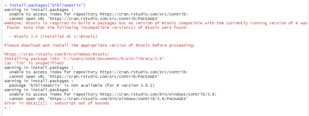Viewport: 309px width, 116px height.
Task: Click the 'found. Note that the following incompatible' line
Action: (97, 28)
